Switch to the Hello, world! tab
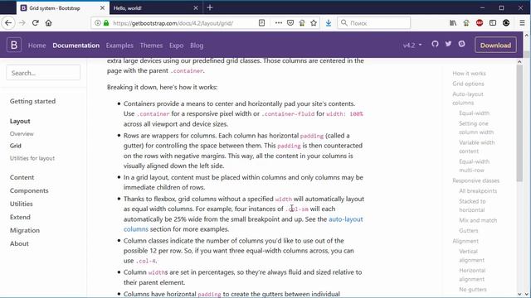Image resolution: width=531 pixels, height=298 pixels. [x=156, y=7]
